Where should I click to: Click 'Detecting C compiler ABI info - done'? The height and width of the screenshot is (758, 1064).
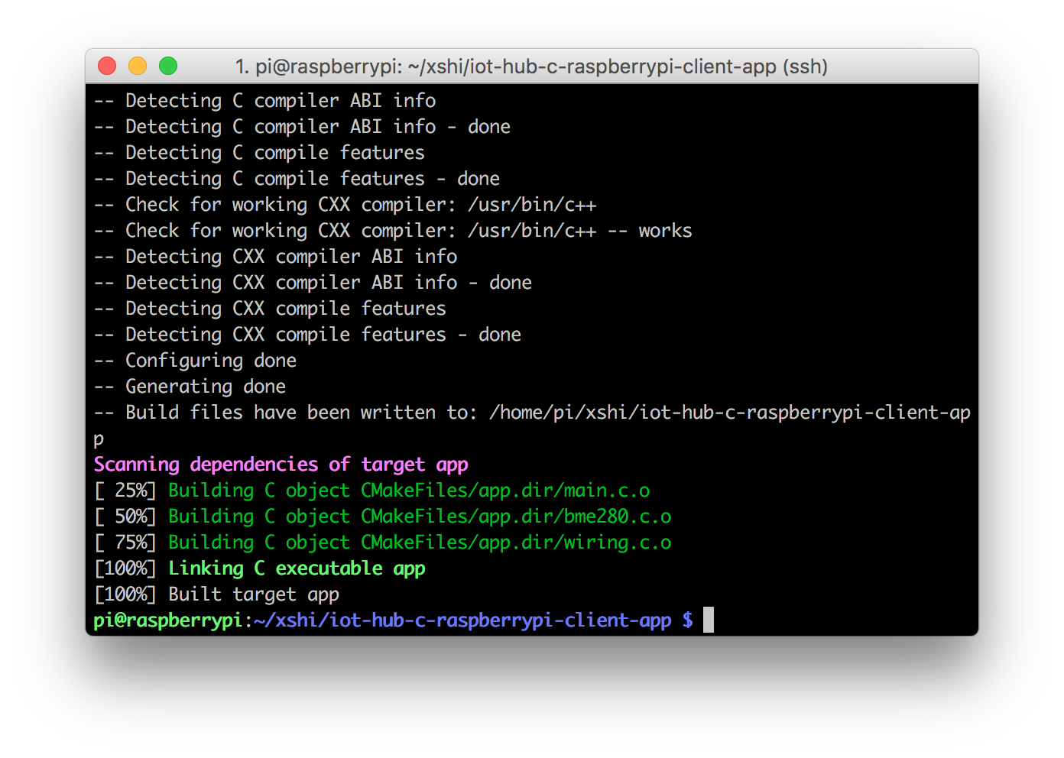[302, 127]
